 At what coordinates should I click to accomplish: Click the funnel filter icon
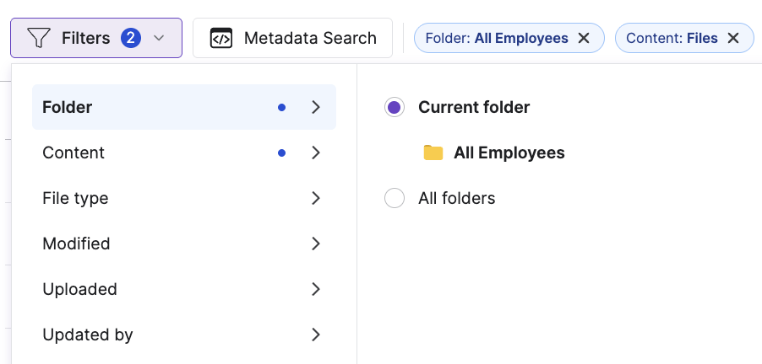tap(39, 38)
